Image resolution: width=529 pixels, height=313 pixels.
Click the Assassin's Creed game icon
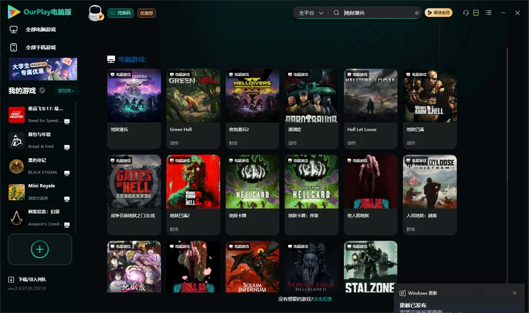[x=16, y=218]
